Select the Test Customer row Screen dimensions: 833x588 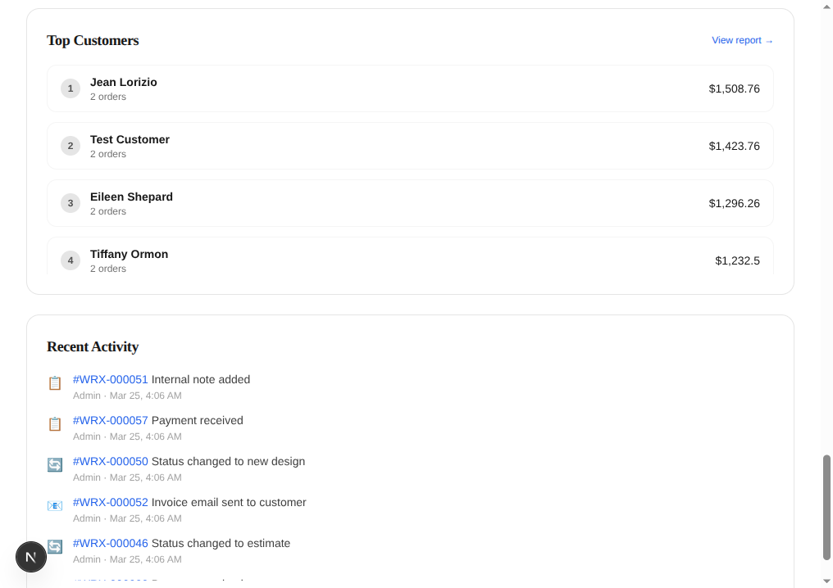(x=410, y=145)
